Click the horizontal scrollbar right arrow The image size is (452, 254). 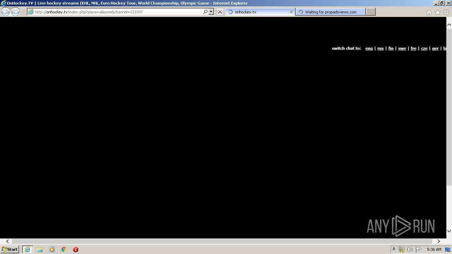[x=439, y=241]
